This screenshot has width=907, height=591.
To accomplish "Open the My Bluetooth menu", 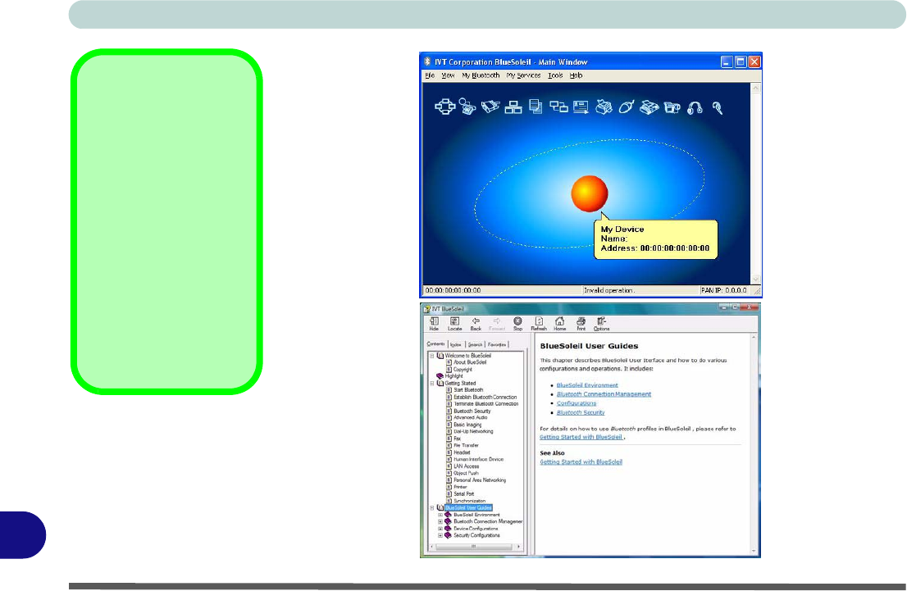I will [x=481, y=75].
